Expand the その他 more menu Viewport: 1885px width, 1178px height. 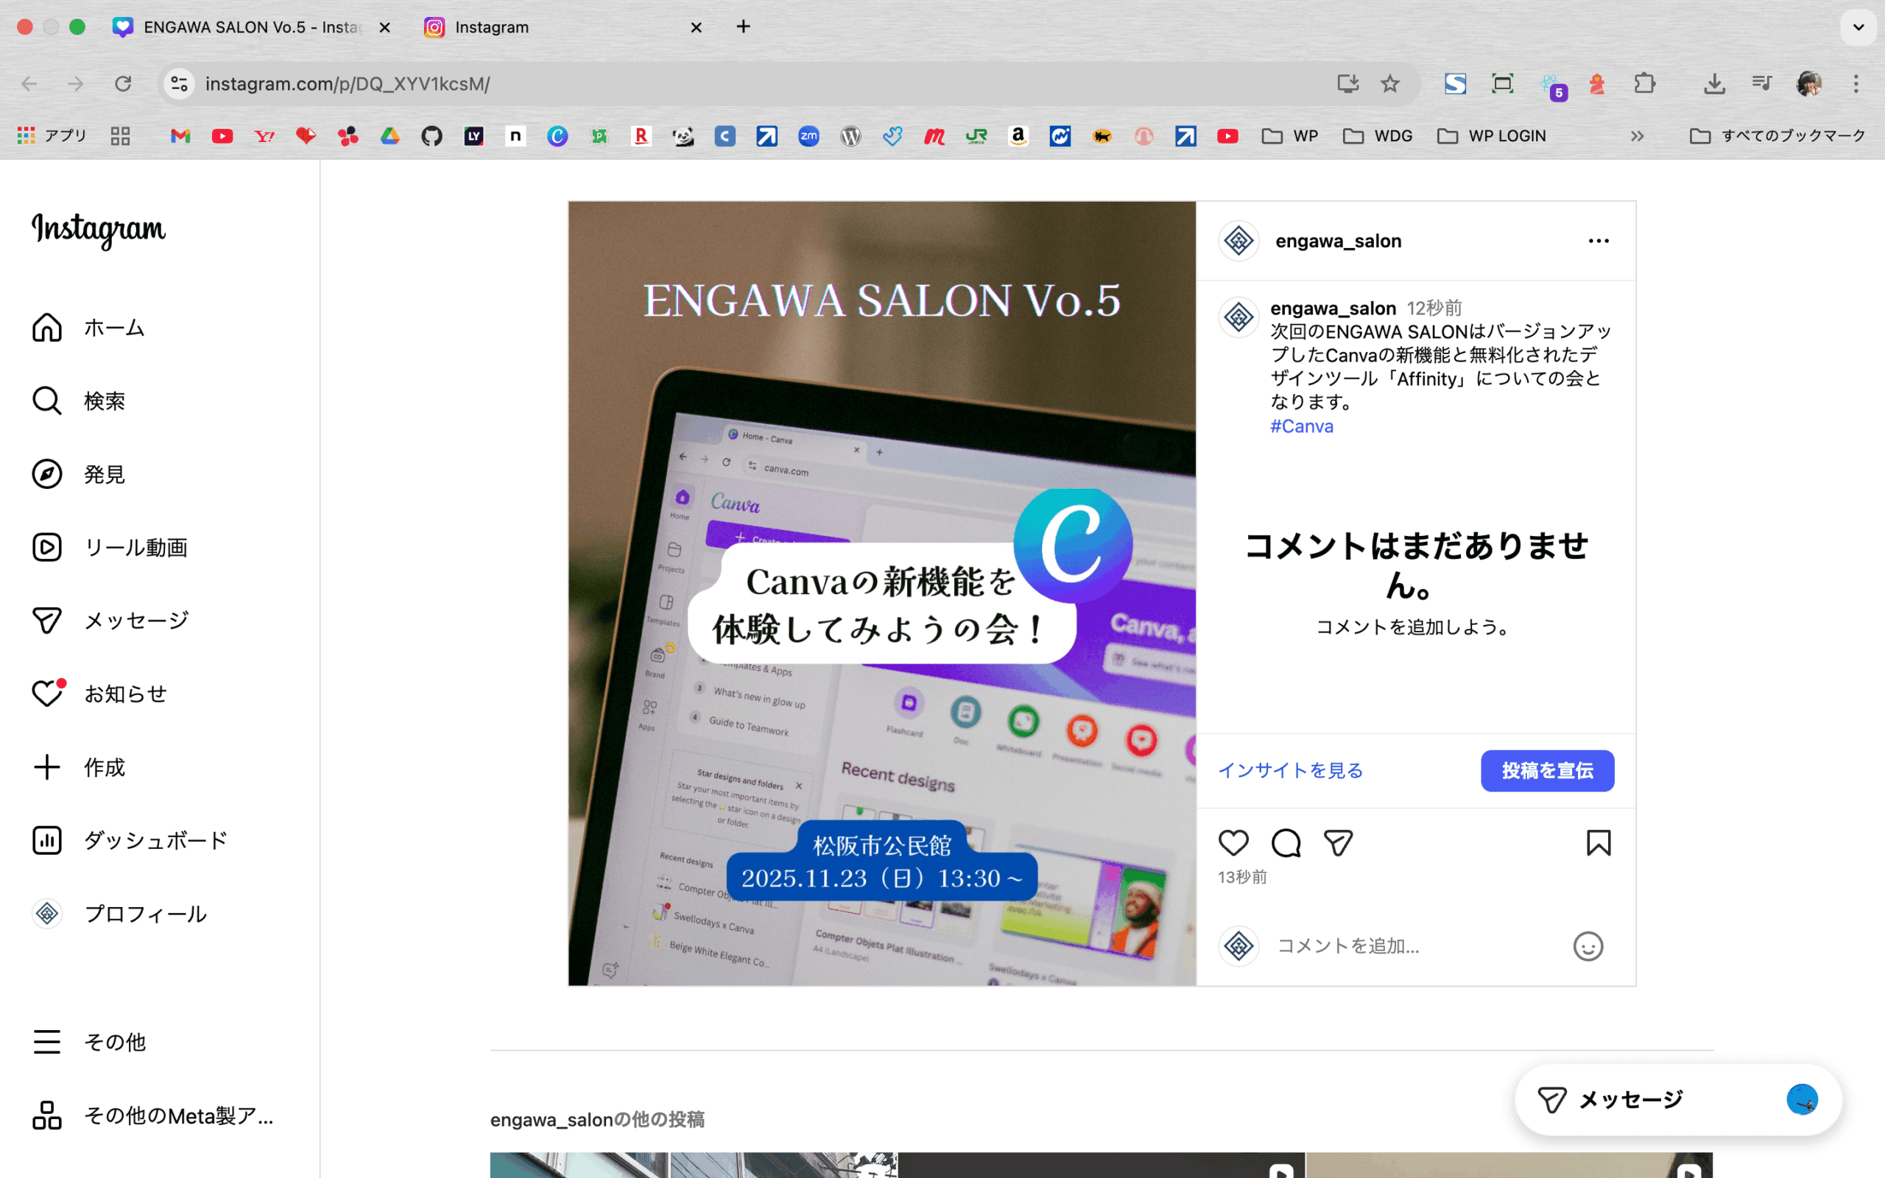pyautogui.click(x=113, y=1042)
